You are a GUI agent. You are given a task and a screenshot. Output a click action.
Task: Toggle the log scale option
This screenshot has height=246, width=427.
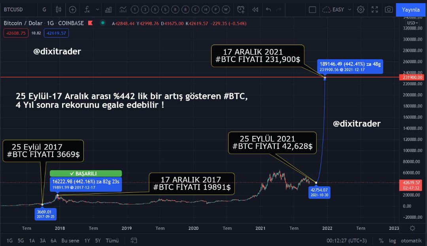(393, 240)
